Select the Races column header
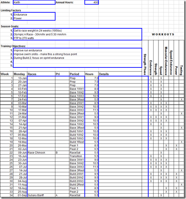The width and height of the screenshot is (186, 199). coord(41,74)
